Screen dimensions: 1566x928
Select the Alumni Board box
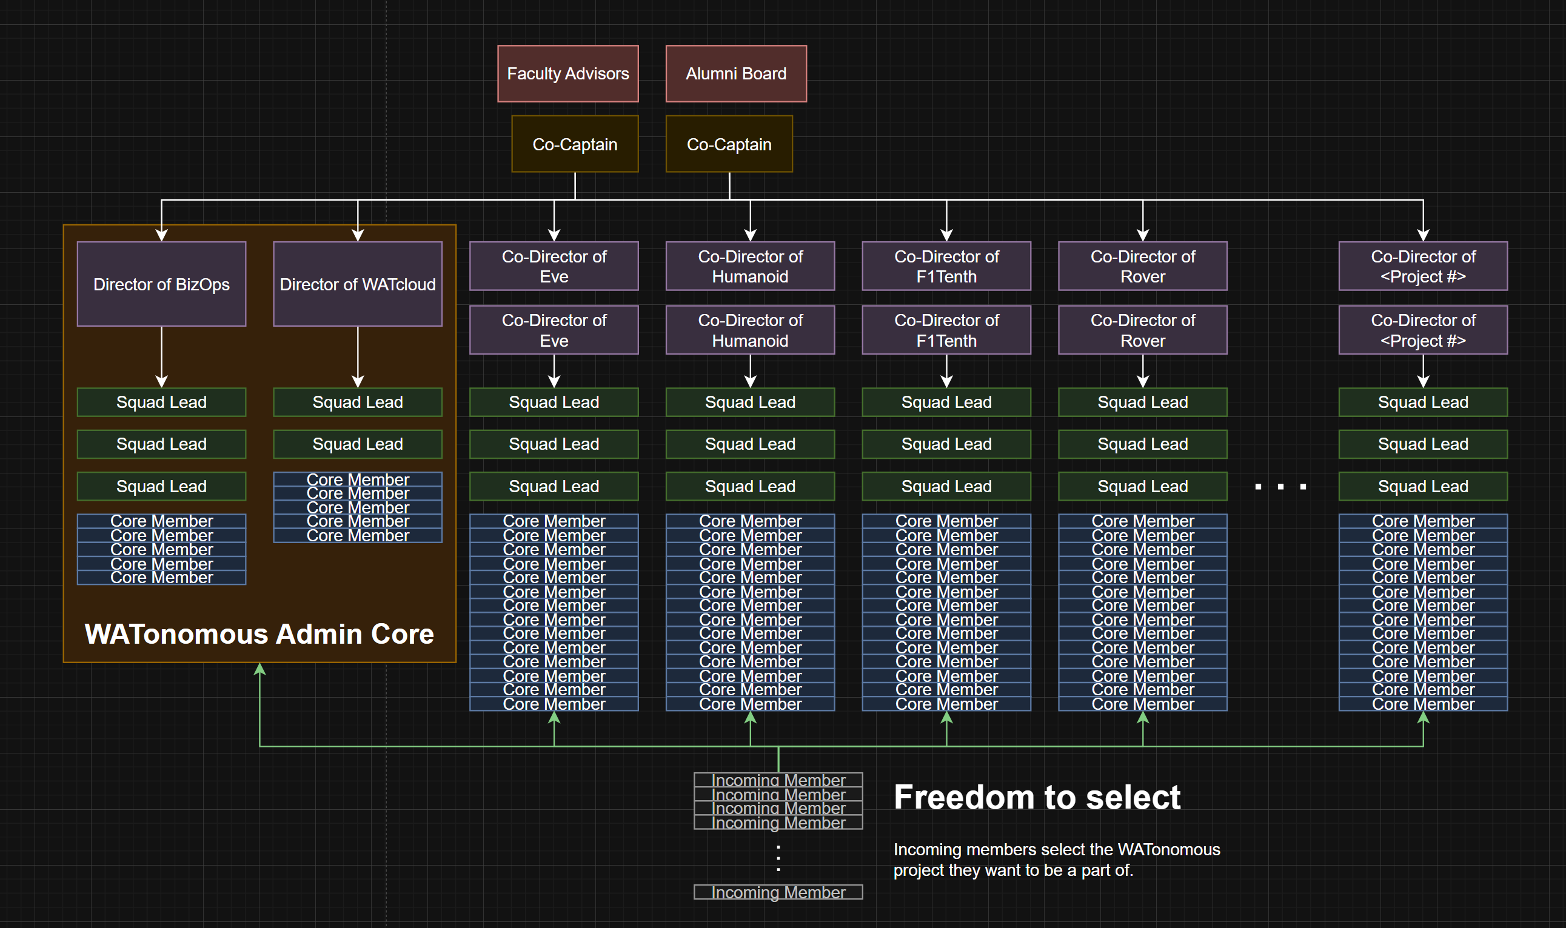(736, 74)
